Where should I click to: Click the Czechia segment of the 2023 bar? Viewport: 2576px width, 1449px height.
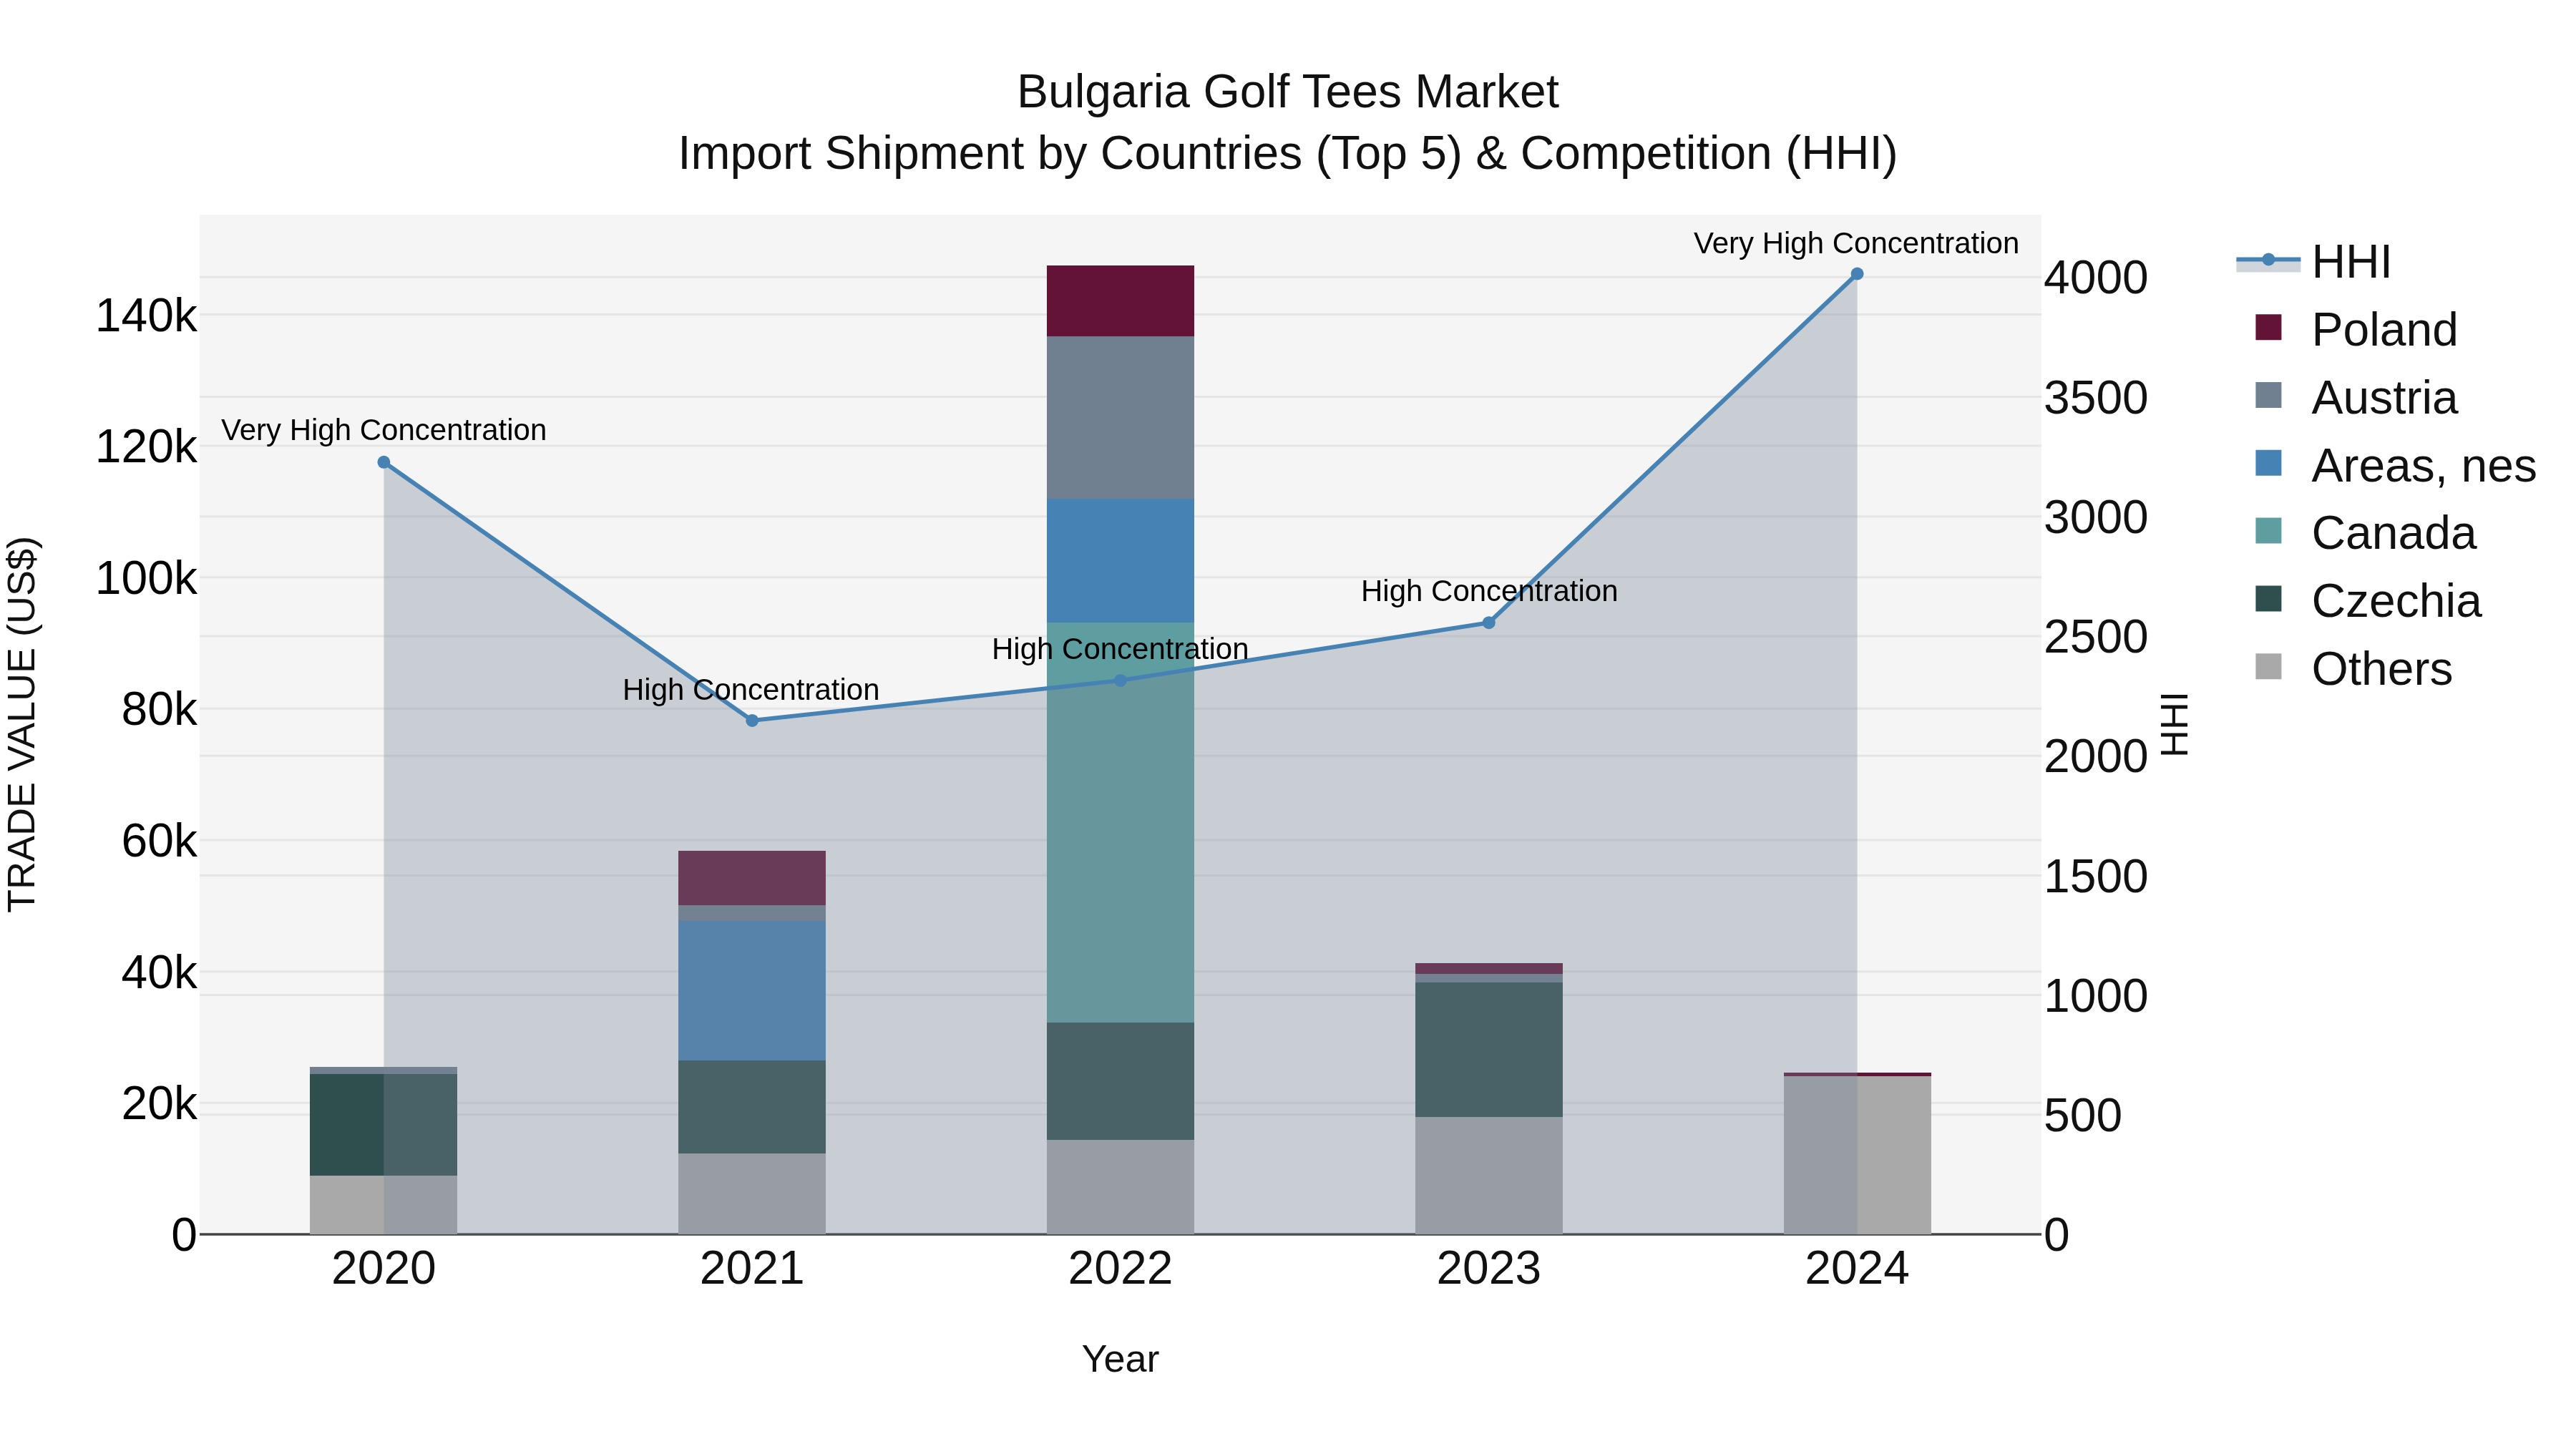1489,1050
